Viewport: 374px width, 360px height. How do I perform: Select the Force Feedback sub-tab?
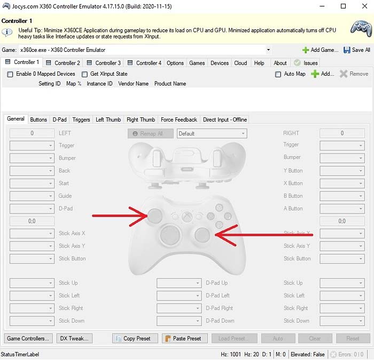[x=179, y=119]
